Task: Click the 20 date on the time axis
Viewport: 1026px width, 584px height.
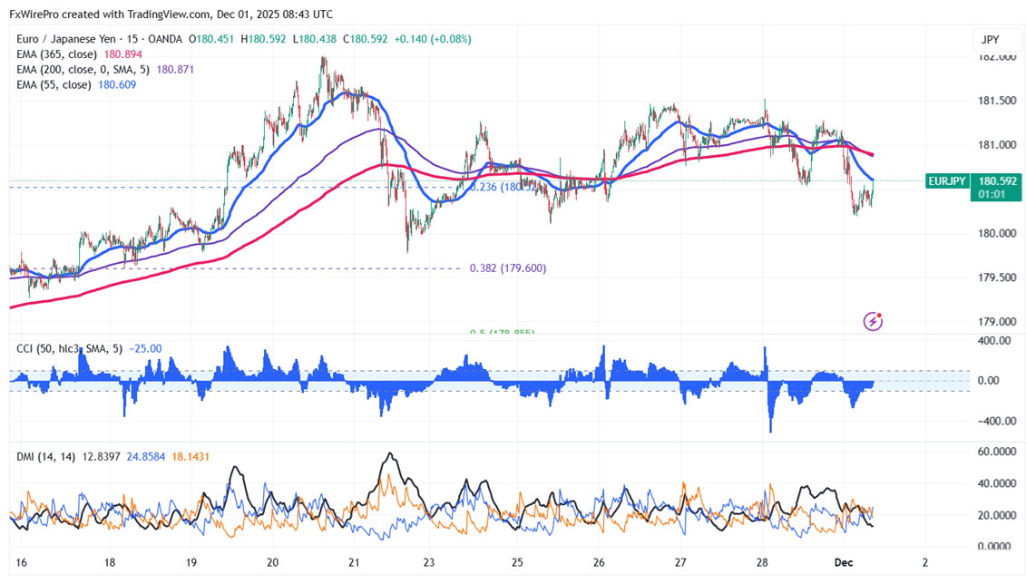Action: tap(273, 562)
